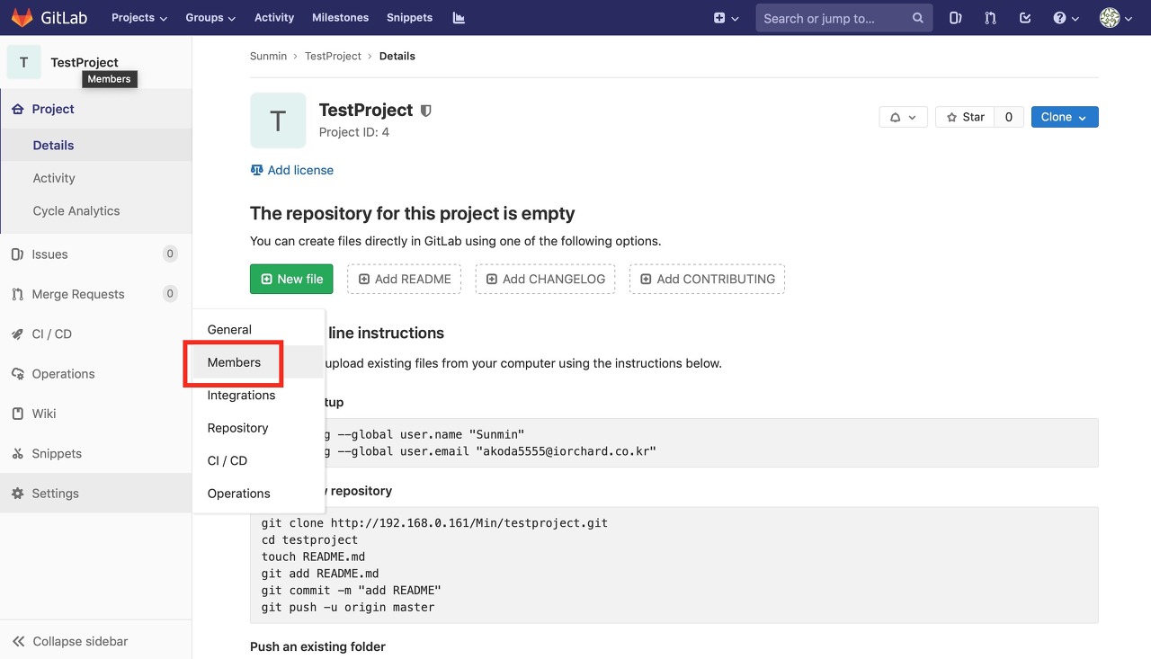Open Snippets in top navbar
Image resolution: width=1151 pixels, height=659 pixels.
click(409, 17)
